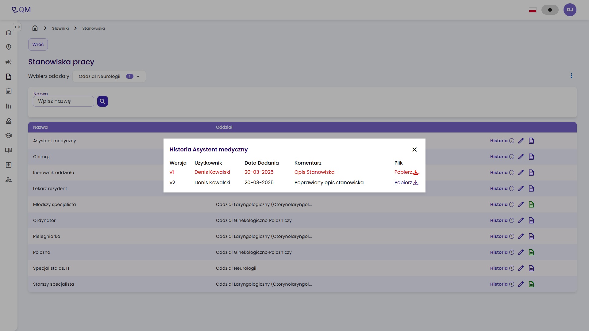Open the megaphone announcements sidebar icon

coord(9,62)
